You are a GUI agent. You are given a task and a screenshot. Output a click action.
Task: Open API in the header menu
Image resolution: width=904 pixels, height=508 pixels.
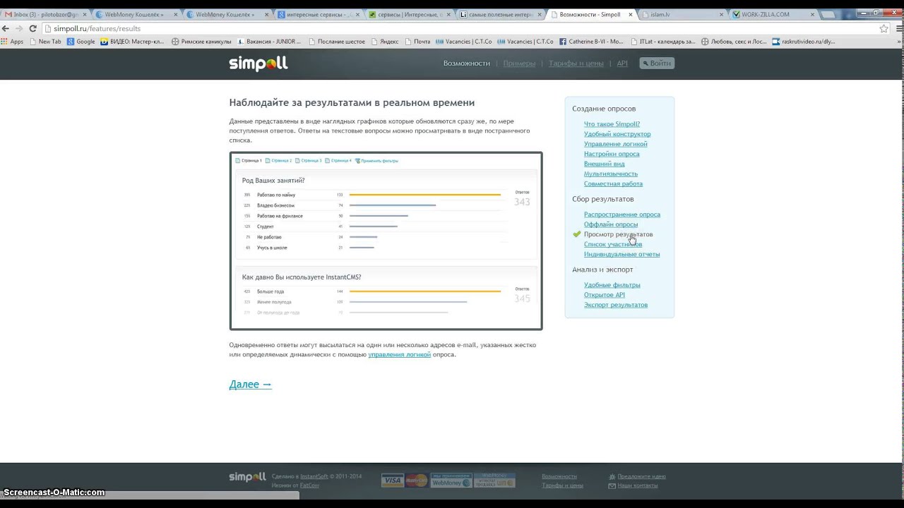coord(622,64)
